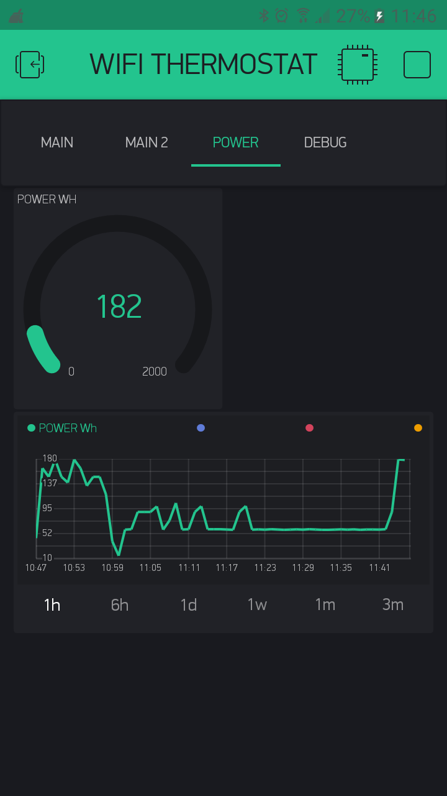
Task: Click the orange dot legend swatch
Action: [418, 428]
